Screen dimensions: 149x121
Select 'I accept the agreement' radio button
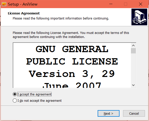pyautogui.click(x=15, y=94)
